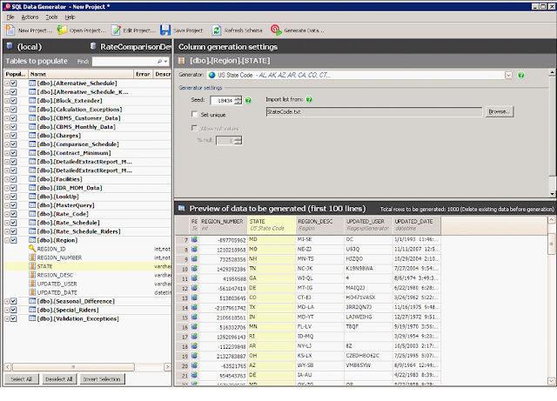Click the table icon for [dbo].[Charges]

click(x=32, y=136)
